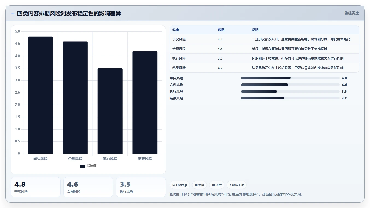Image resolution: width=370 pixels, height=208 pixels.
Task: Click the 结果风险 bar in the chart
Action: pos(145,102)
